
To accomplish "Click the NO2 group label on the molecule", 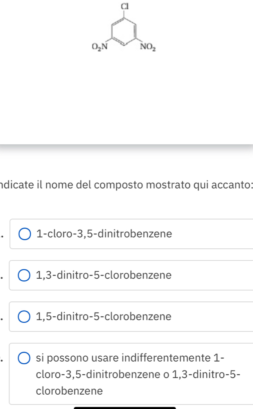I will click(x=148, y=46).
